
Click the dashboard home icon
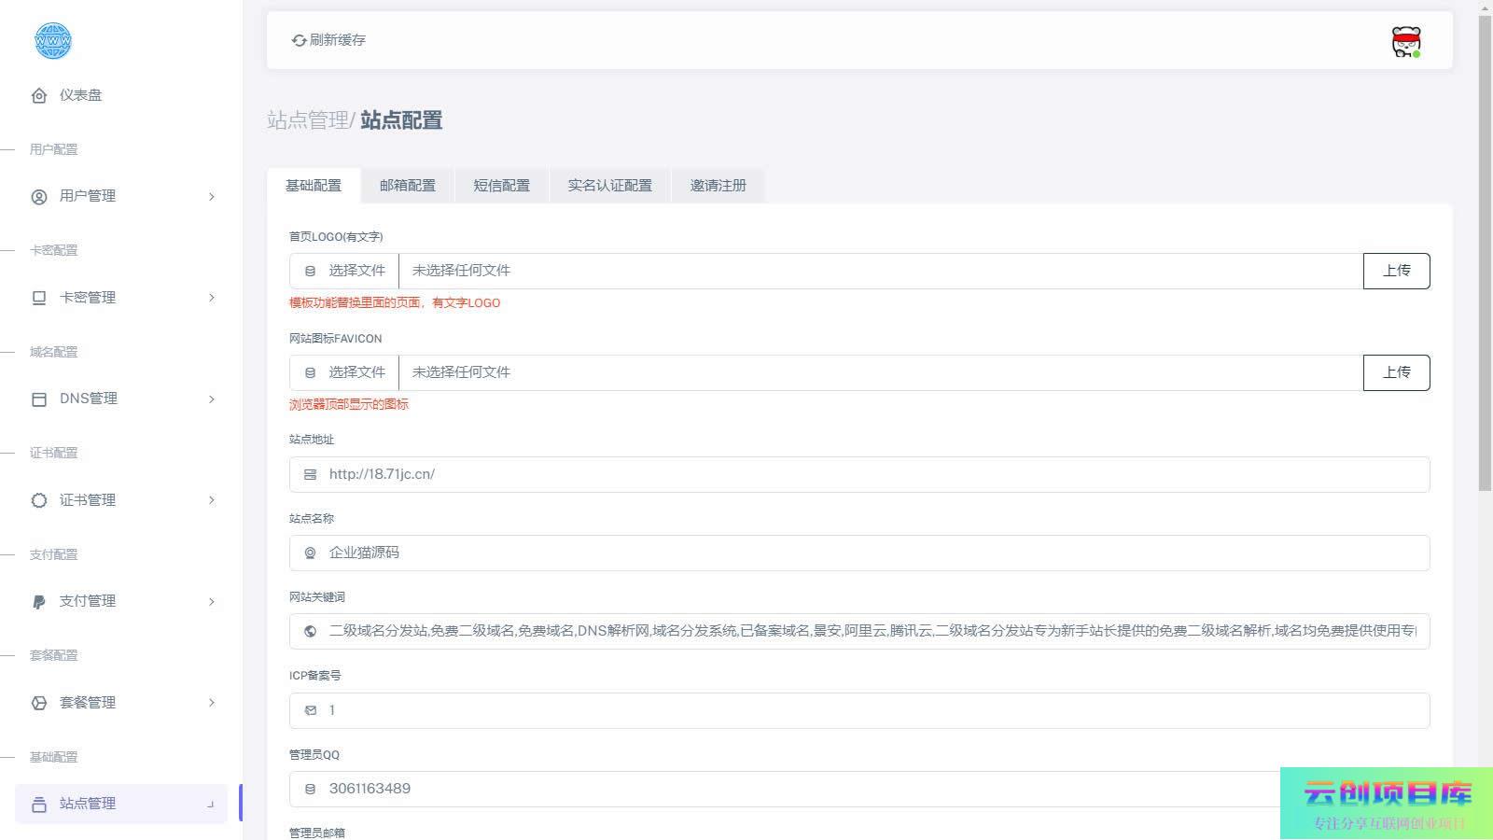coord(39,95)
